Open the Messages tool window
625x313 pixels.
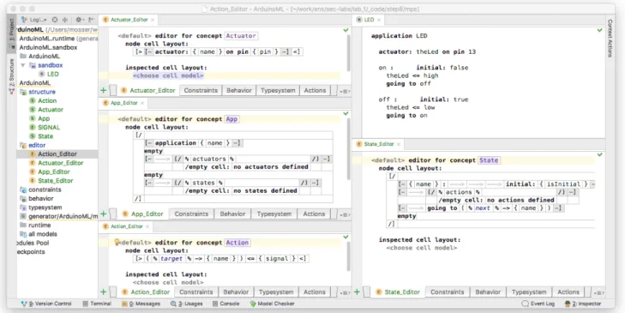tap(141, 304)
